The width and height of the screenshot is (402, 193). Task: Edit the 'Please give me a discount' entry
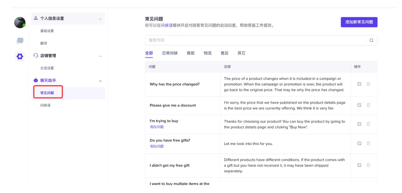(x=359, y=105)
